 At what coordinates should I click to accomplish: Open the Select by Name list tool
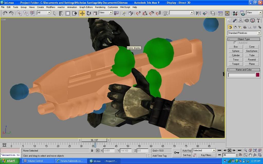point(61,13)
